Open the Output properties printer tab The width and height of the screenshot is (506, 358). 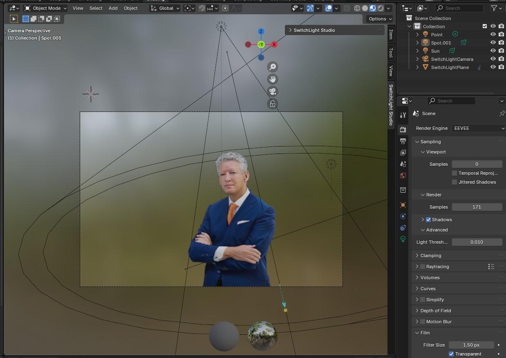(403, 141)
